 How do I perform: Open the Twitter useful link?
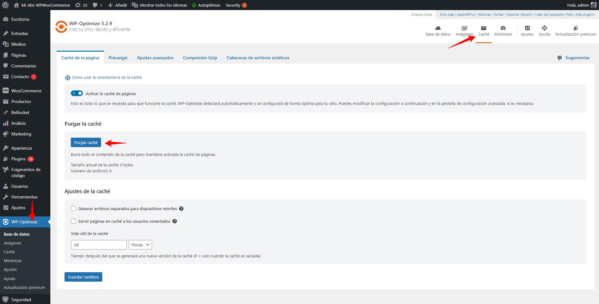pos(498,14)
